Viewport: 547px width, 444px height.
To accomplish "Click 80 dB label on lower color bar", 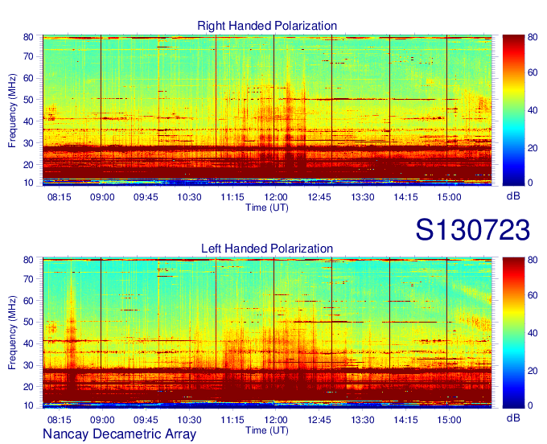I will 533,260.
